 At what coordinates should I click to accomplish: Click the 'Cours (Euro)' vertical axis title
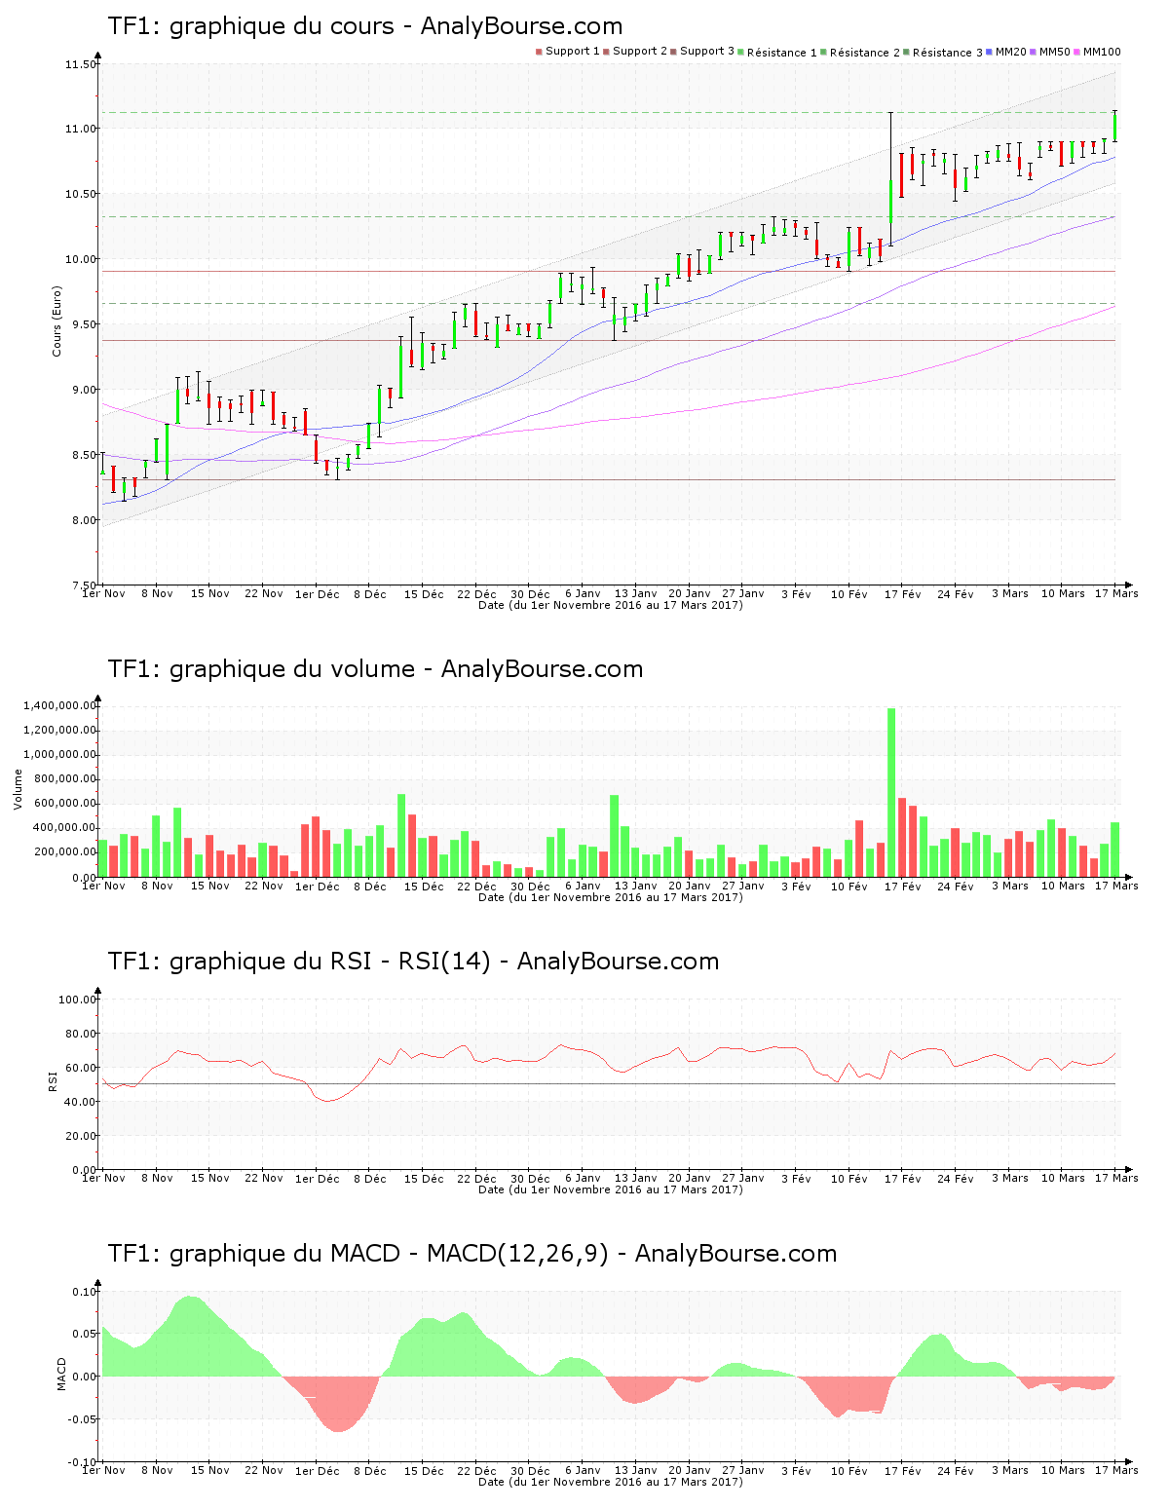click(57, 321)
